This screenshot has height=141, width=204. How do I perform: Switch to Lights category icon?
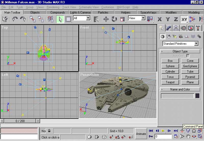click(x=175, y=37)
